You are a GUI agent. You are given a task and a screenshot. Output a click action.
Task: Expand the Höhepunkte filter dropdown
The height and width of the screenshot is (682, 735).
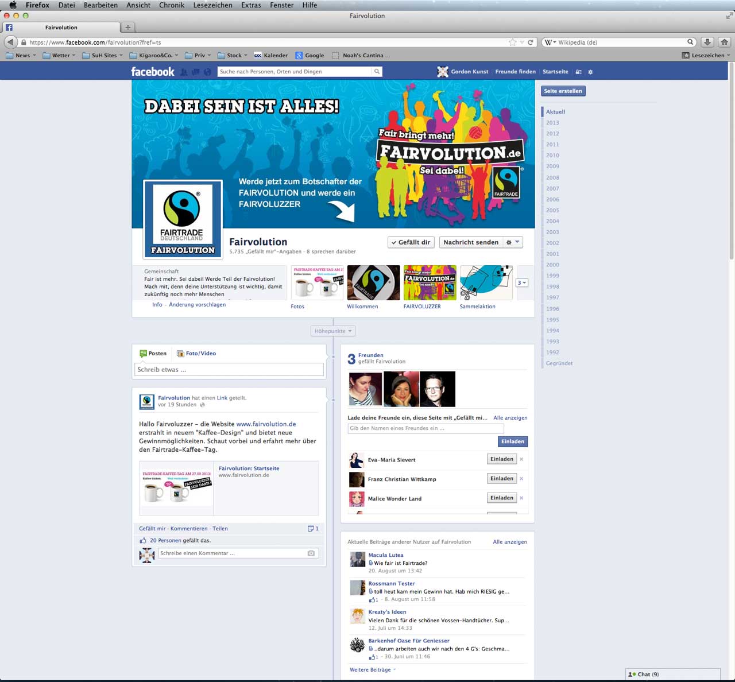click(333, 331)
